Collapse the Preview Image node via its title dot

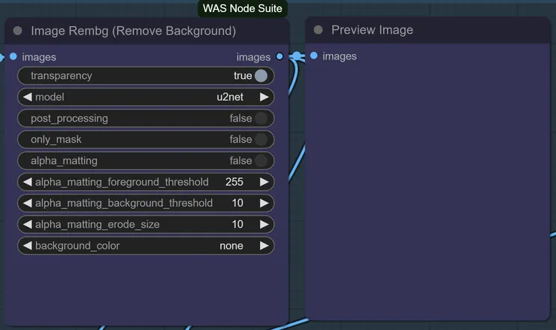tap(318, 30)
